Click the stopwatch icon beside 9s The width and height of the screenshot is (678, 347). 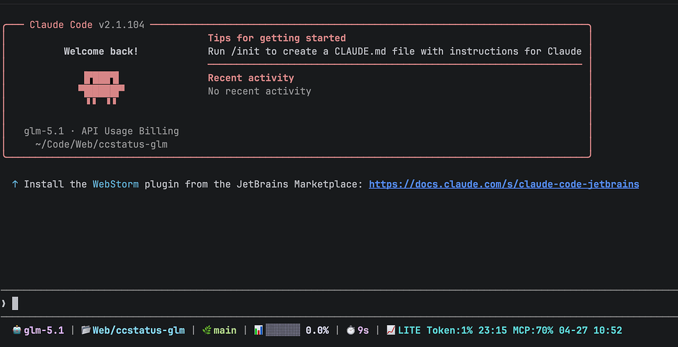point(351,330)
